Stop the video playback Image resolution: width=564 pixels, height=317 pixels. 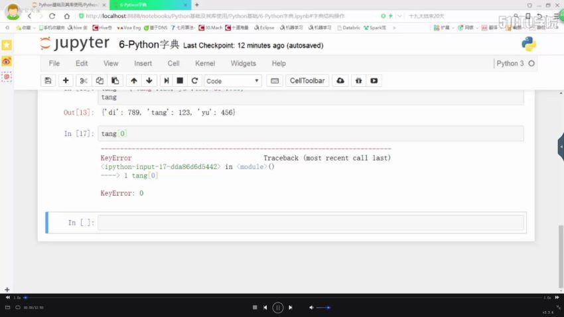(x=255, y=307)
